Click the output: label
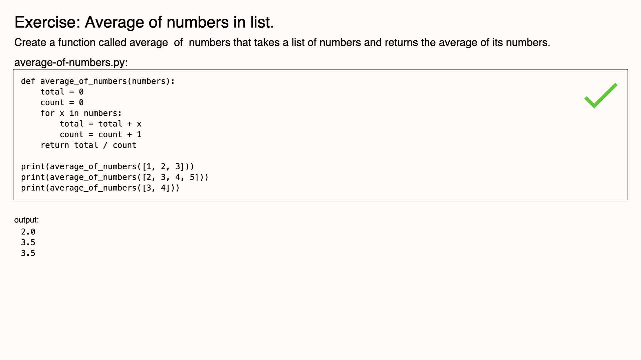The height and width of the screenshot is (360, 641). 26,220
